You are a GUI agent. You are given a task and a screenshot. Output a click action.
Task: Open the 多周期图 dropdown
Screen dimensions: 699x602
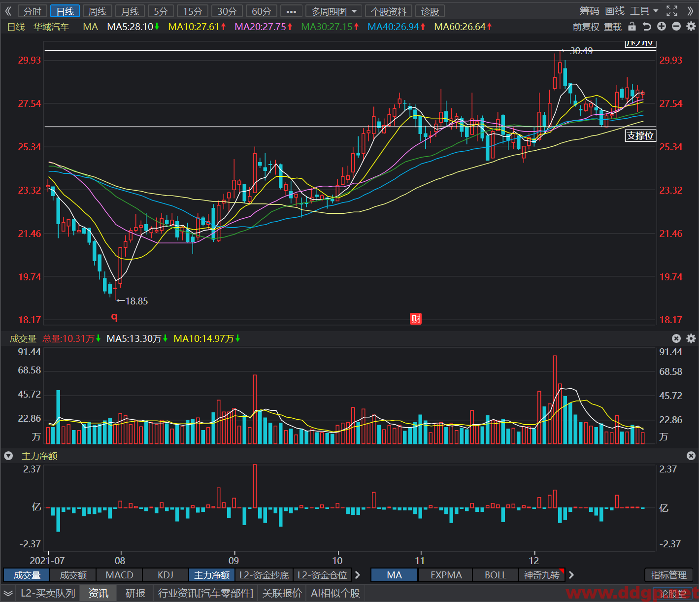pos(333,11)
